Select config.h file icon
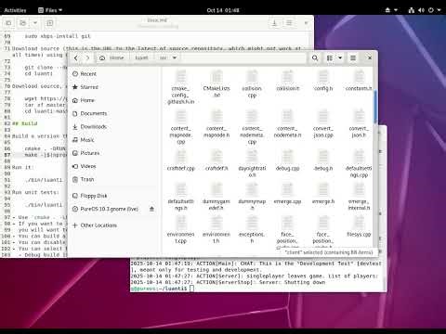This screenshot has width=446, height=334. [323, 77]
